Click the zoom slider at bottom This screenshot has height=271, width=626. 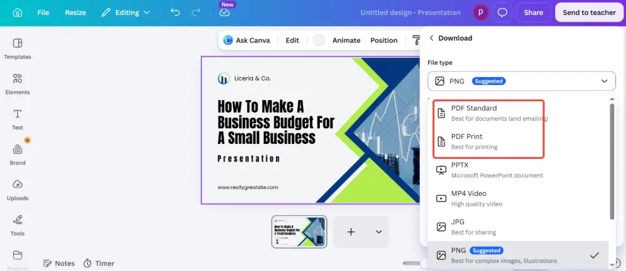coord(413,263)
